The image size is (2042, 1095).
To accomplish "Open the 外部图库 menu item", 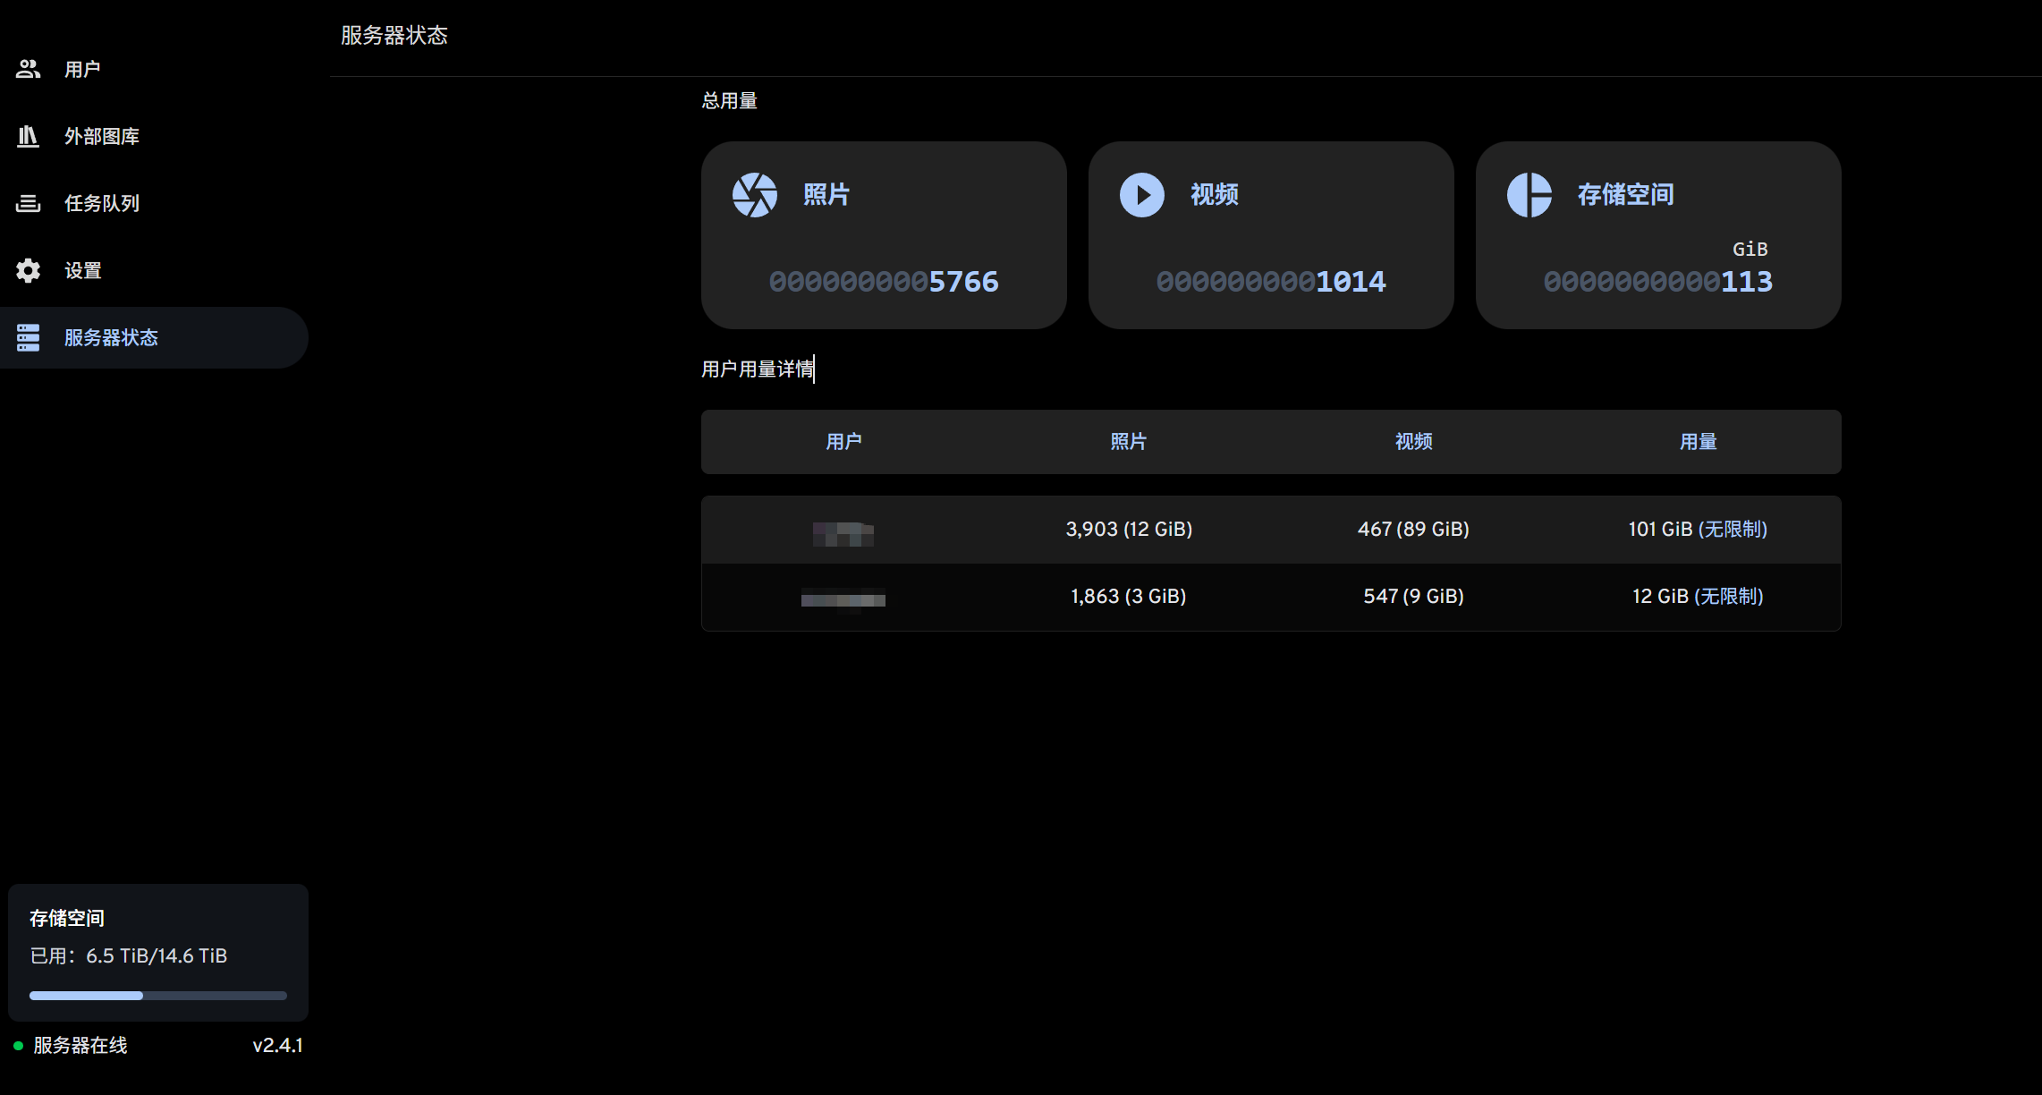I will tap(102, 136).
